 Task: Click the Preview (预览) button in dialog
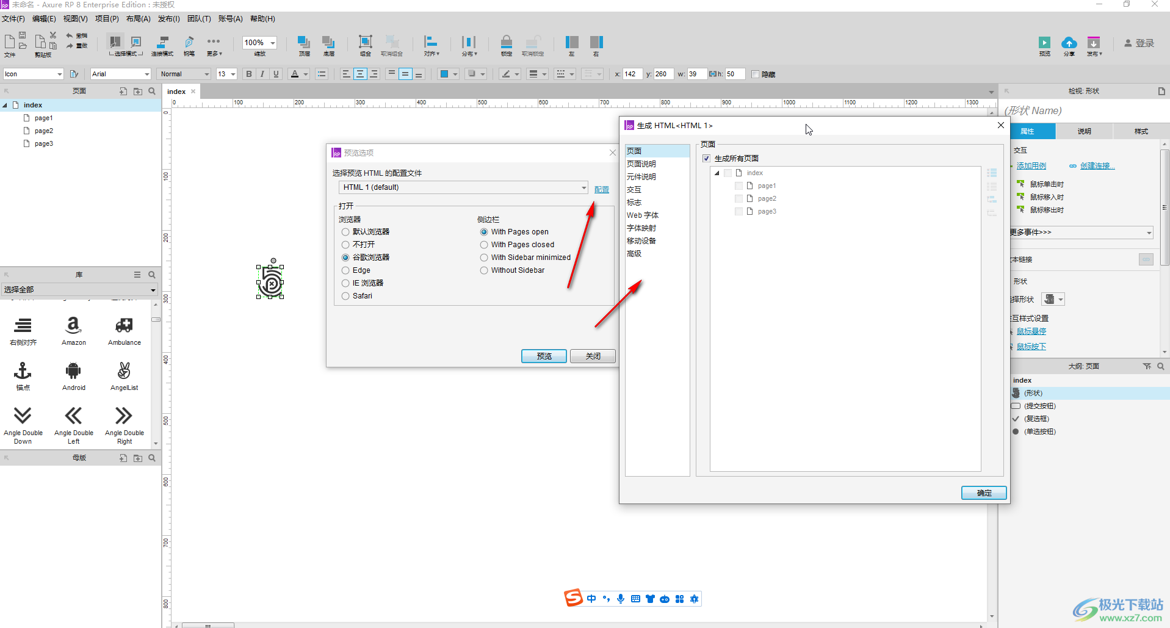coord(544,356)
